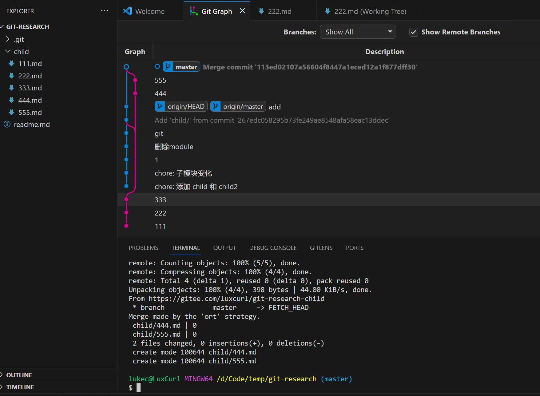This screenshot has height=396, width=540.
Task: Open the Branches Show All dropdown
Action: pos(358,32)
